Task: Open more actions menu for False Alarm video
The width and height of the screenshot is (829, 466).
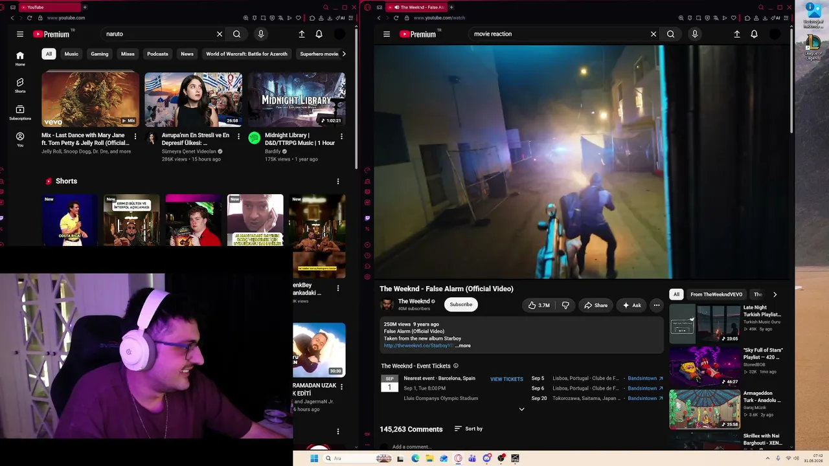Action: pos(656,305)
